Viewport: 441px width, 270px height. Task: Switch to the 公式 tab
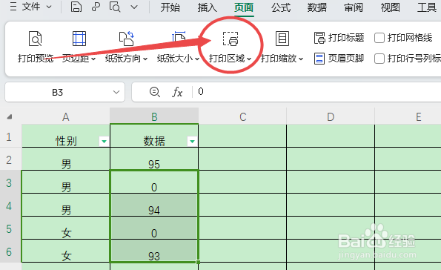tap(280, 7)
